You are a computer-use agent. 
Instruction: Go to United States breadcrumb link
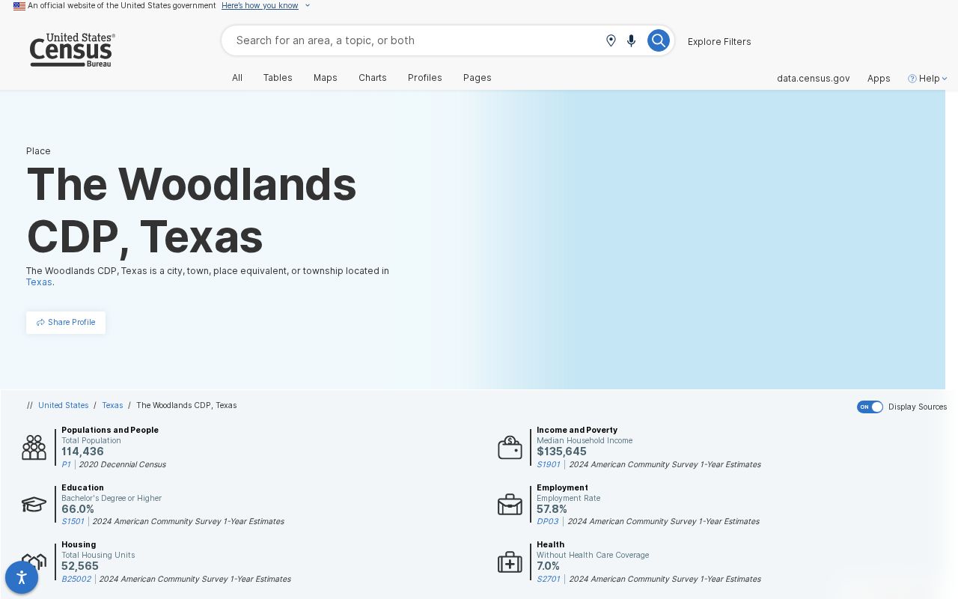click(64, 405)
